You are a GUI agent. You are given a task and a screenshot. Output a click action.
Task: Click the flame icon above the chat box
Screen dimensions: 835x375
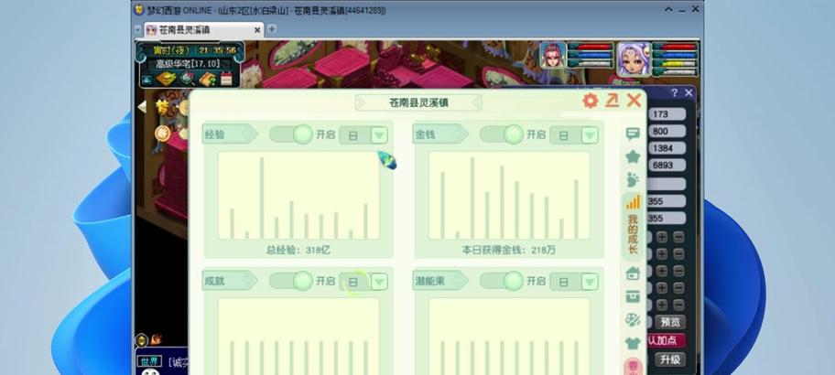(x=156, y=338)
